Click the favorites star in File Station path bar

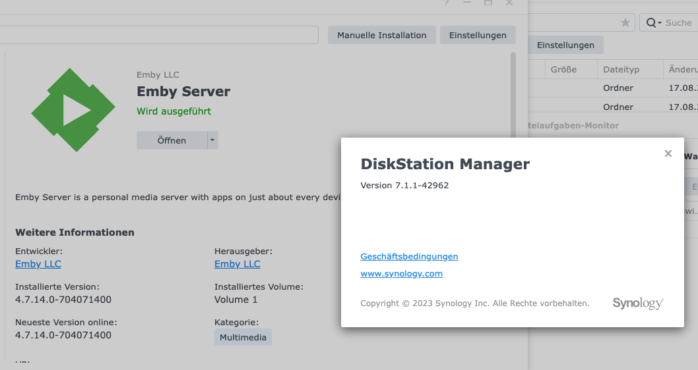point(625,23)
